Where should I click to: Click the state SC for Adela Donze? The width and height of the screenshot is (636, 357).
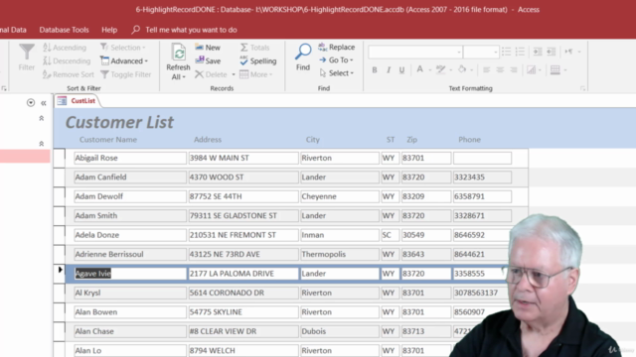[390, 235]
